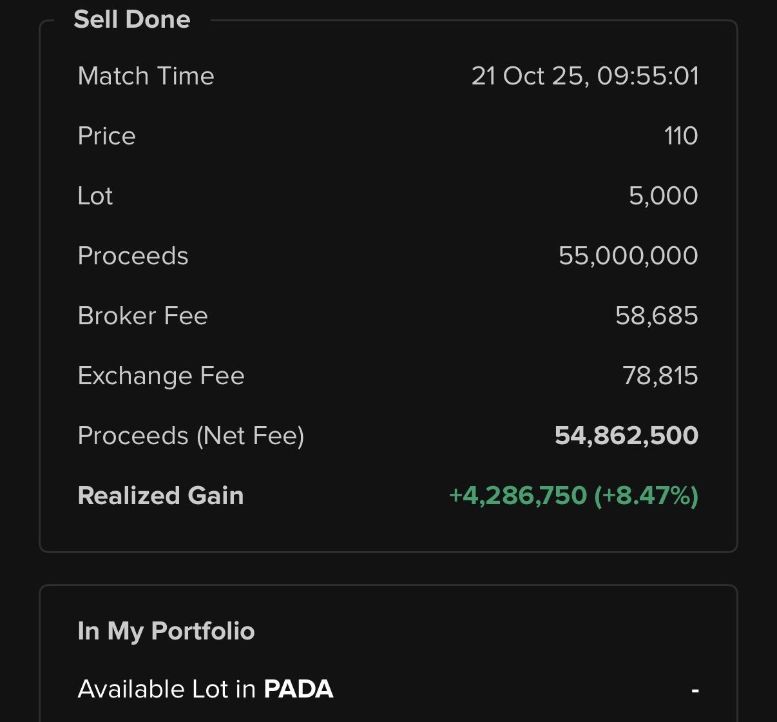Select the price value 110
Image resolution: width=777 pixels, height=722 pixels.
coord(681,136)
